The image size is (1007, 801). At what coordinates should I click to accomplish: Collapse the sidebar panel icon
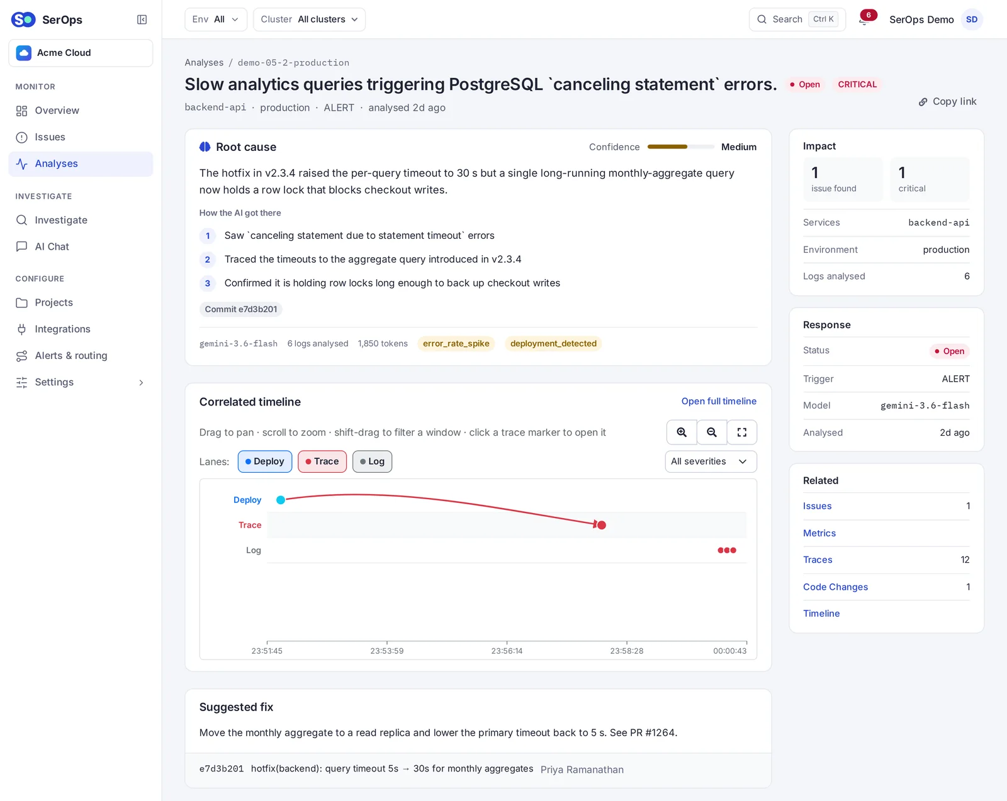[142, 19]
